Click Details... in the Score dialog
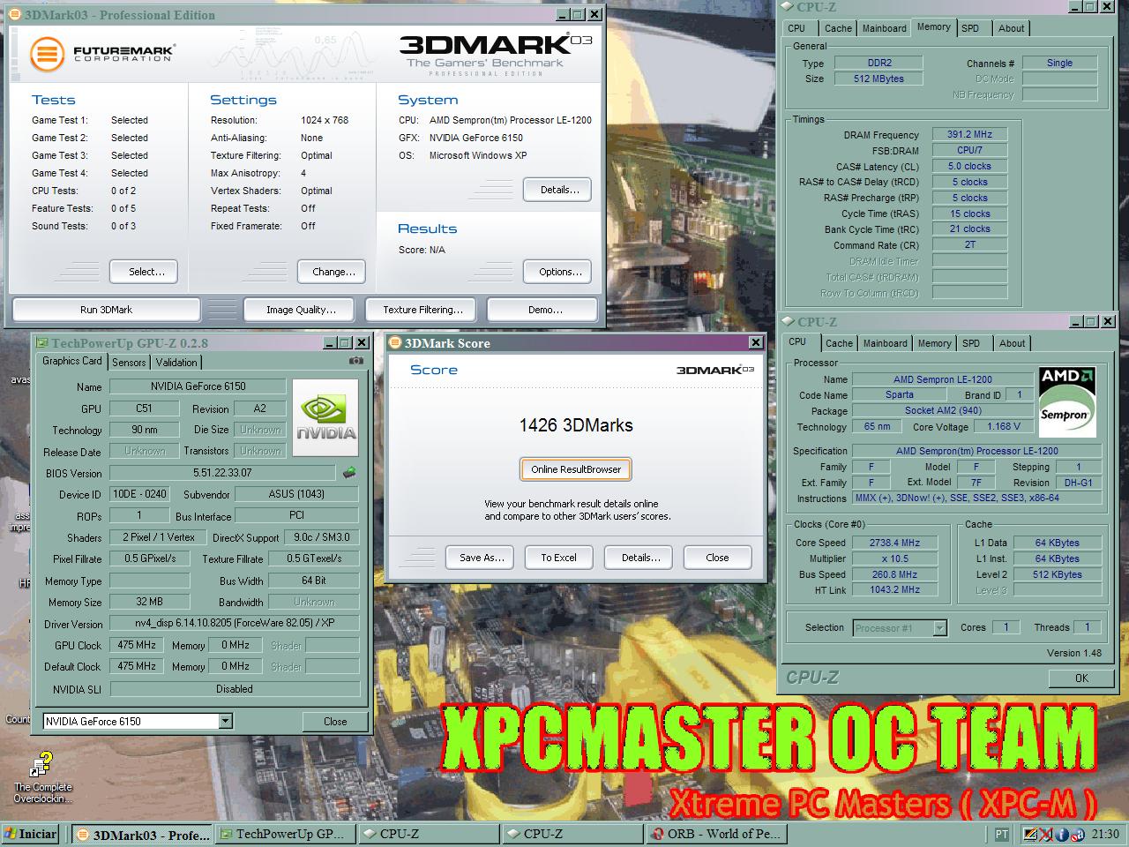 click(x=638, y=558)
